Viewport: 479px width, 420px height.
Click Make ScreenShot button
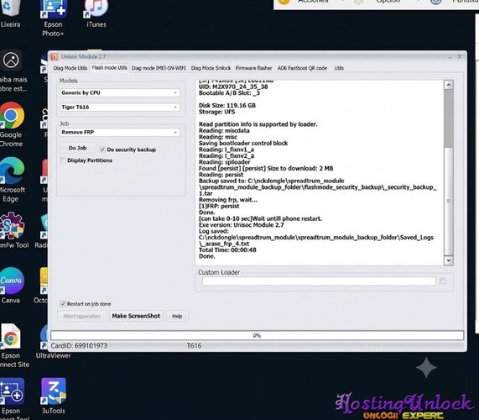coord(136,316)
